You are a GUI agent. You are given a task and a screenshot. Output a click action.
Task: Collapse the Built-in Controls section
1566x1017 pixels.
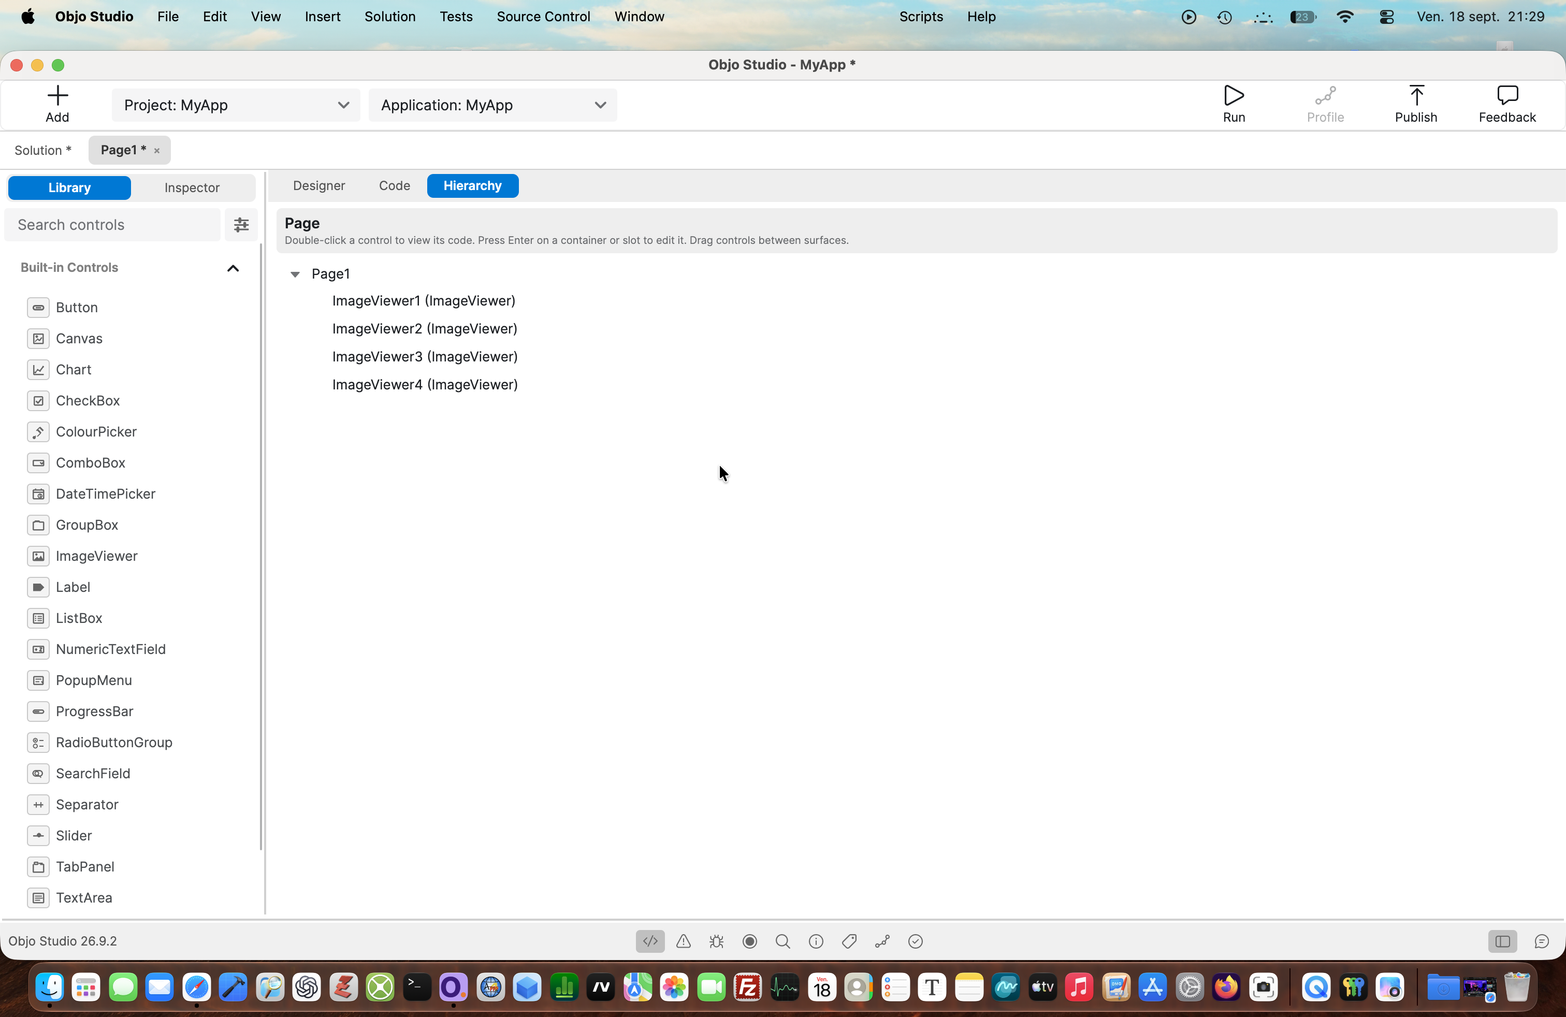[x=233, y=268]
